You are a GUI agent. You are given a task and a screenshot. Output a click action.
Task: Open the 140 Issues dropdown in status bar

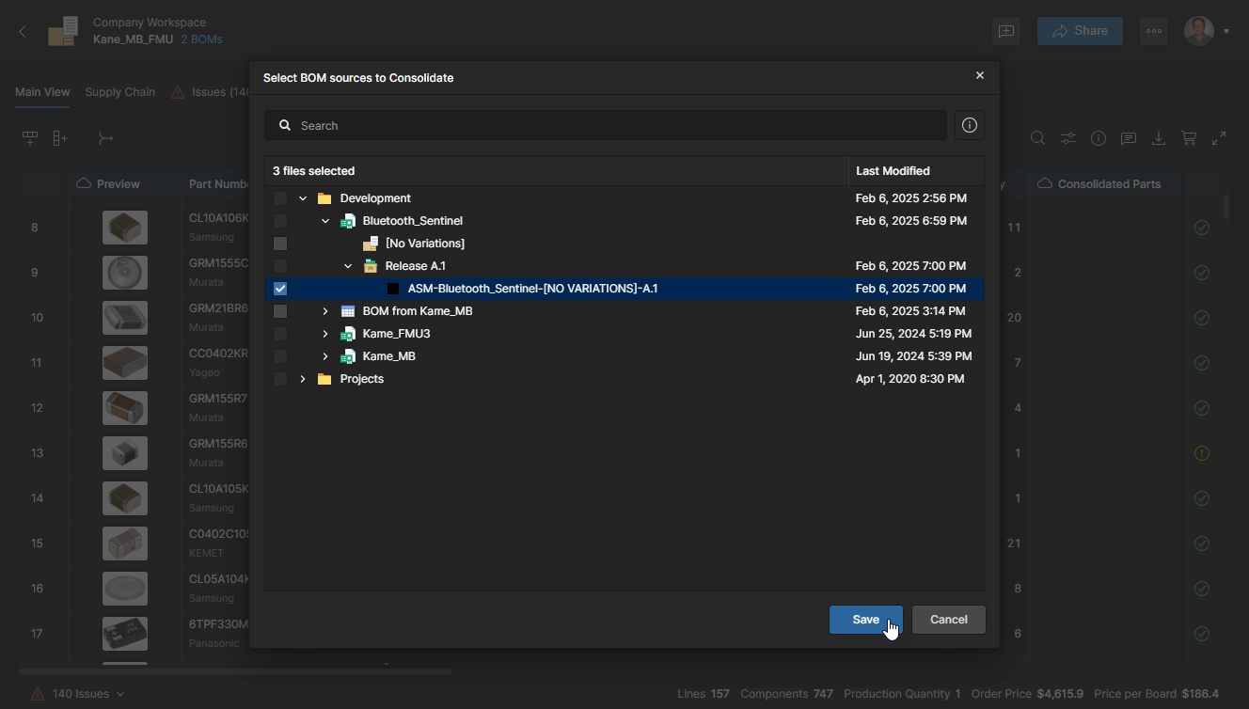79,694
